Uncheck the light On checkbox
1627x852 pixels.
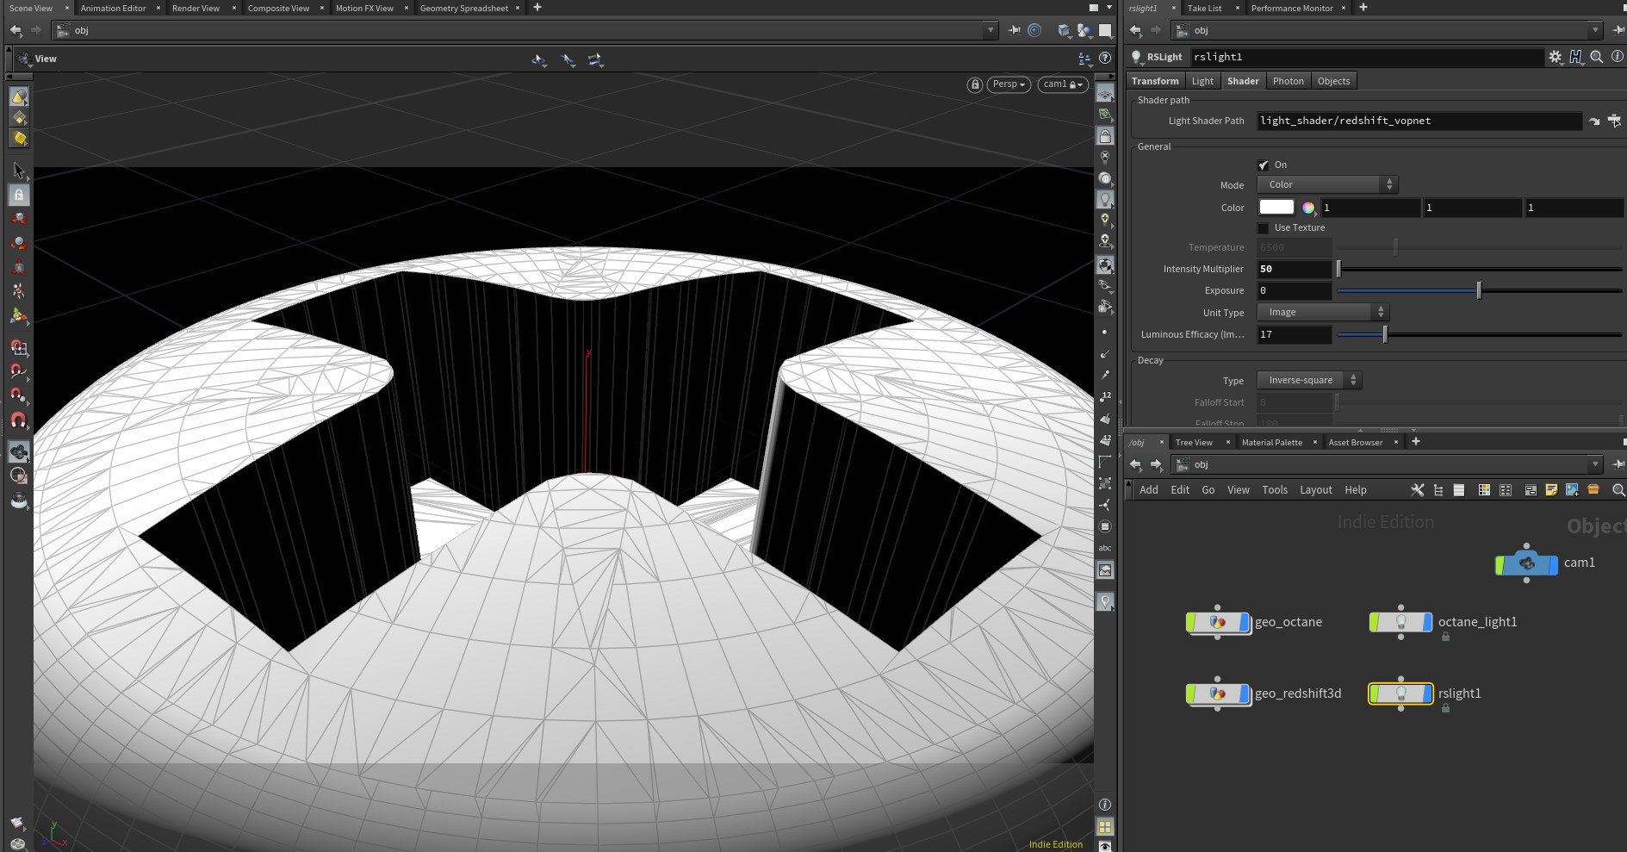click(1264, 165)
